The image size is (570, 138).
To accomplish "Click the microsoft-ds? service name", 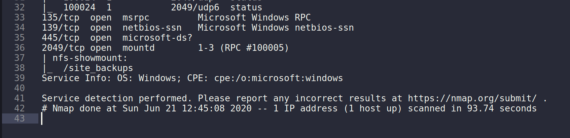I will [x=157, y=38].
